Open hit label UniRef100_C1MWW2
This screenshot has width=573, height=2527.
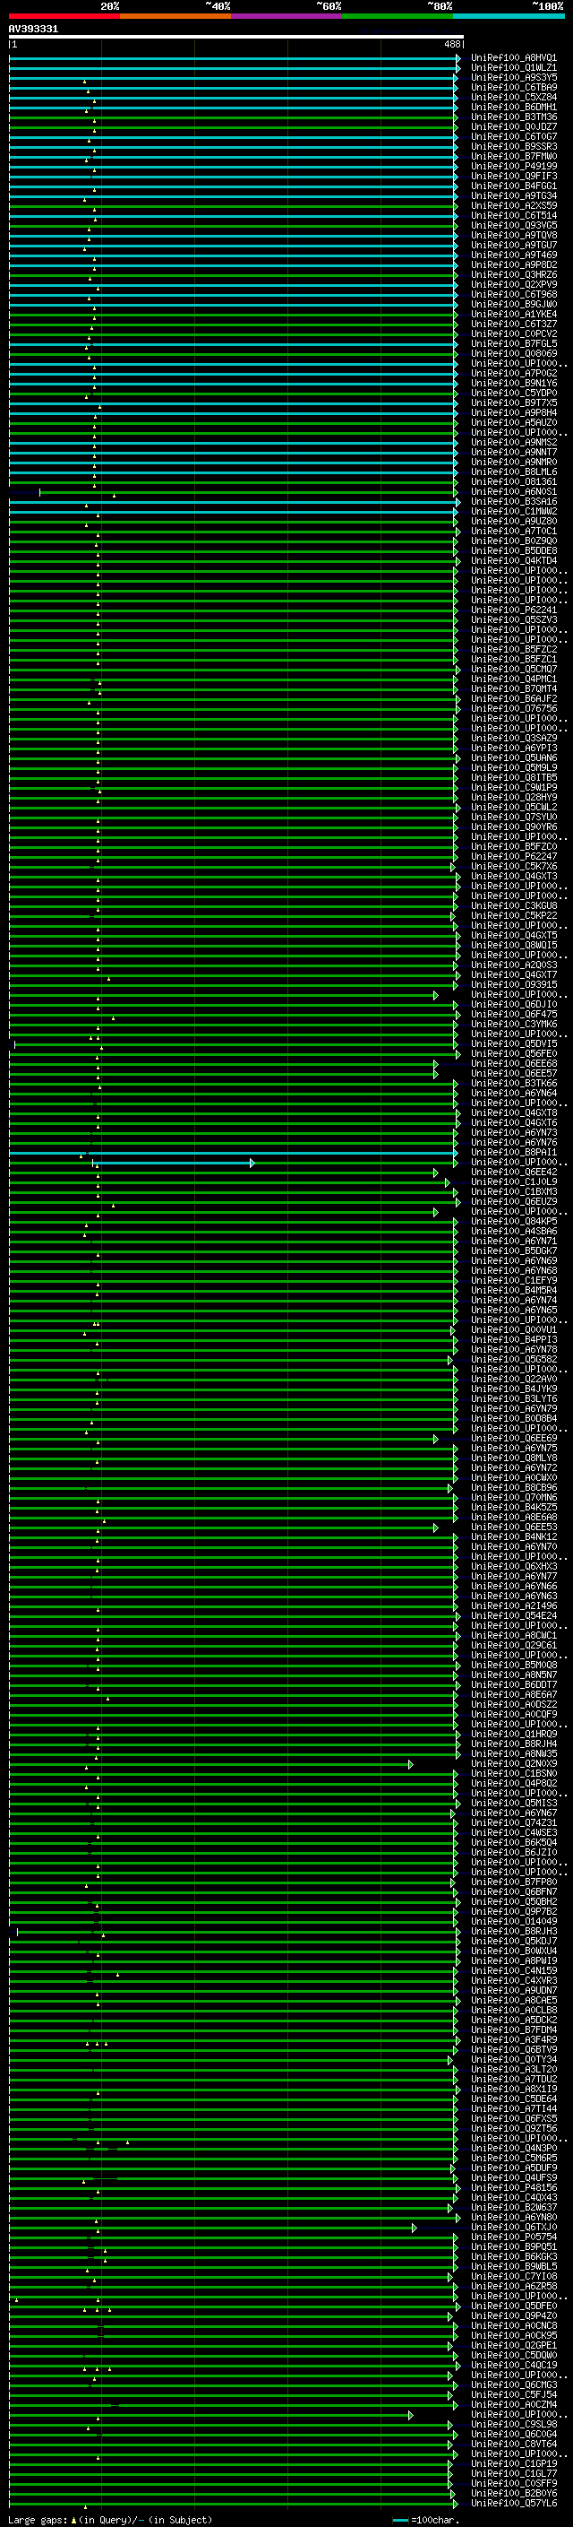(514, 511)
